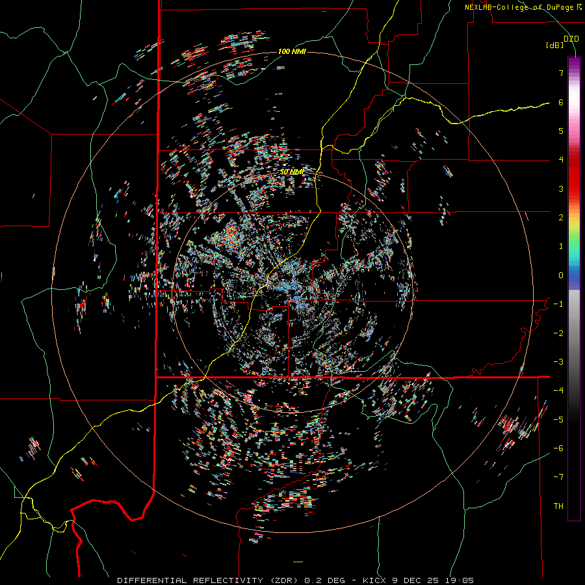Click the [dB] units label

tap(555, 45)
